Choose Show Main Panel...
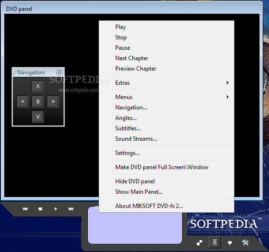This screenshot has height=252, width=269. [x=174, y=192]
